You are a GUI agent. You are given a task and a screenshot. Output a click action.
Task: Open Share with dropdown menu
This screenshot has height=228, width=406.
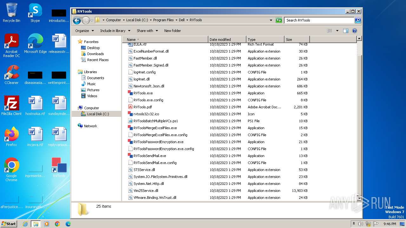click(147, 31)
